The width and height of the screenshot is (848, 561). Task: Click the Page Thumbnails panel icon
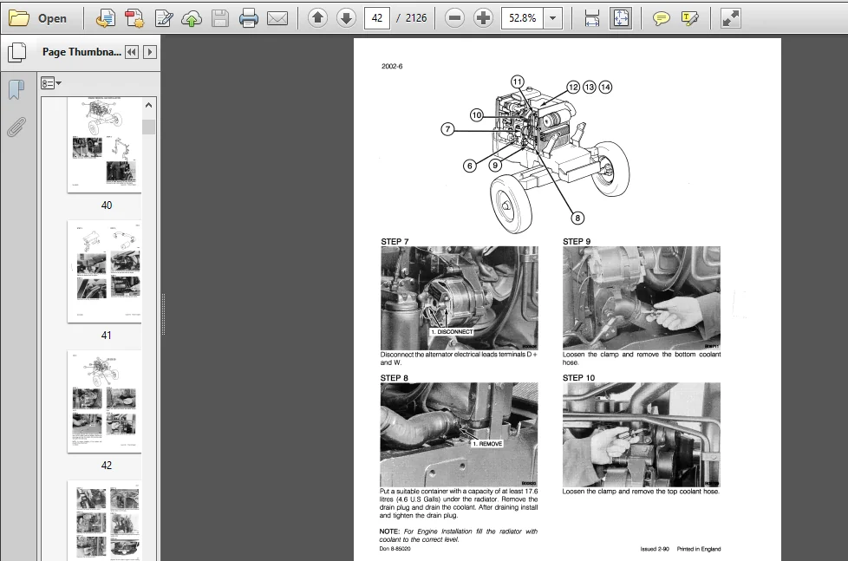click(17, 52)
